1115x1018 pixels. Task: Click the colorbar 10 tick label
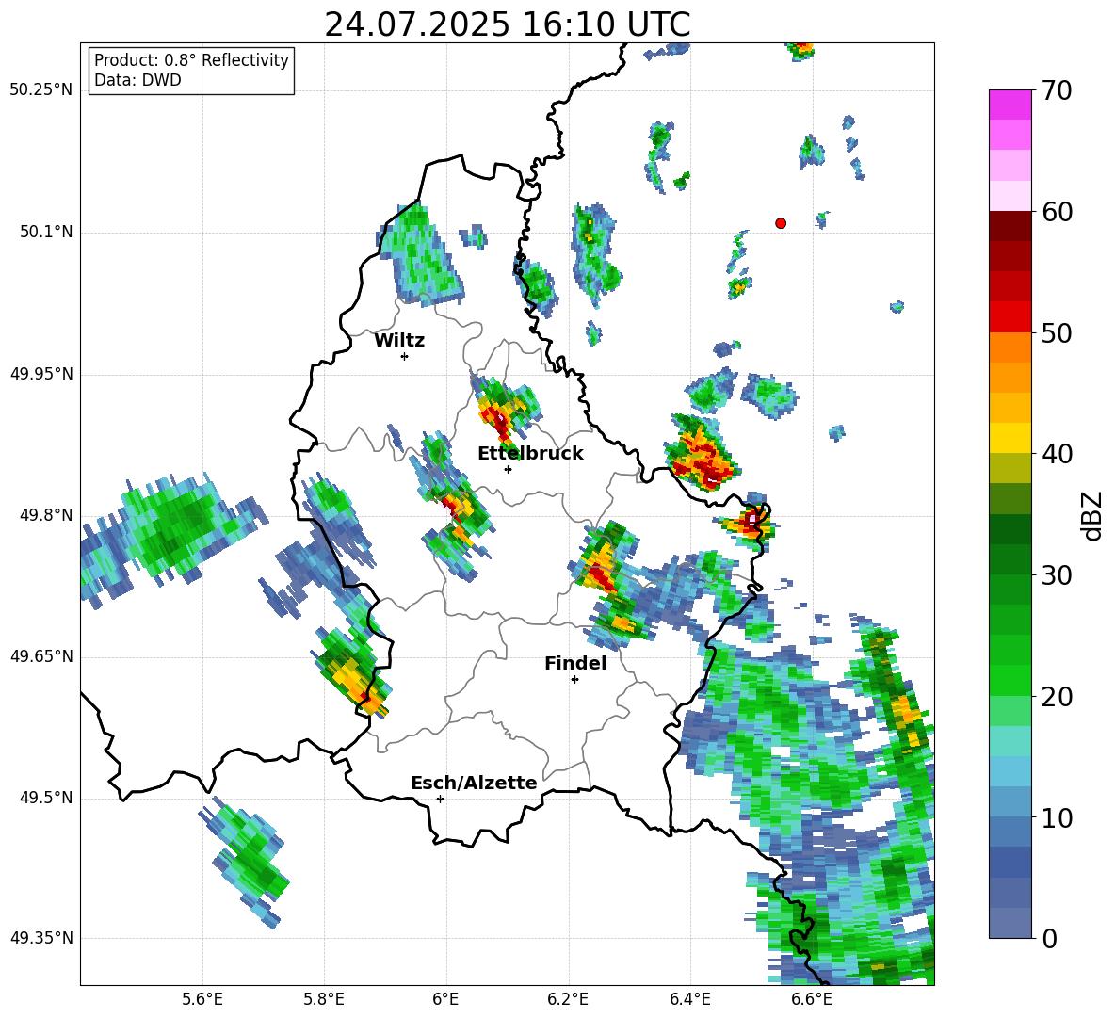pos(1057,817)
